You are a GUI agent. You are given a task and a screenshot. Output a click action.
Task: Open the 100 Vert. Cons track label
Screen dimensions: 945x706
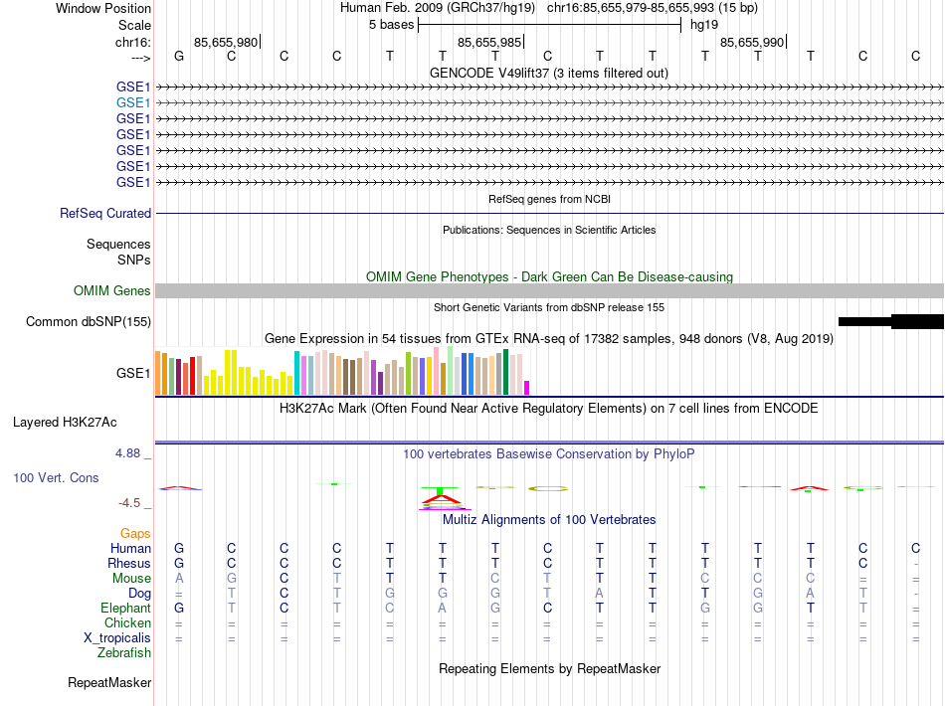click(x=56, y=477)
